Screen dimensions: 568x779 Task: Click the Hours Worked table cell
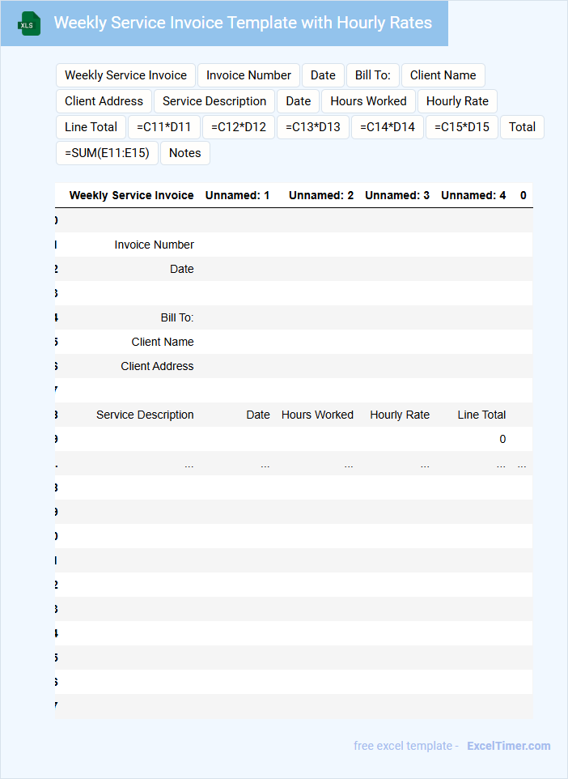click(317, 415)
